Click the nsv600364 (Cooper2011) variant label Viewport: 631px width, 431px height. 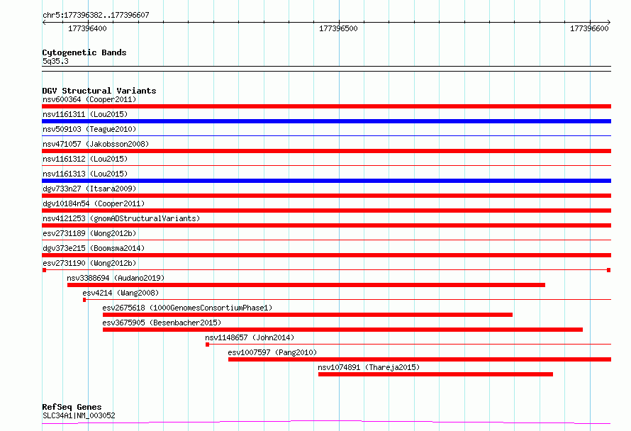[89, 99]
